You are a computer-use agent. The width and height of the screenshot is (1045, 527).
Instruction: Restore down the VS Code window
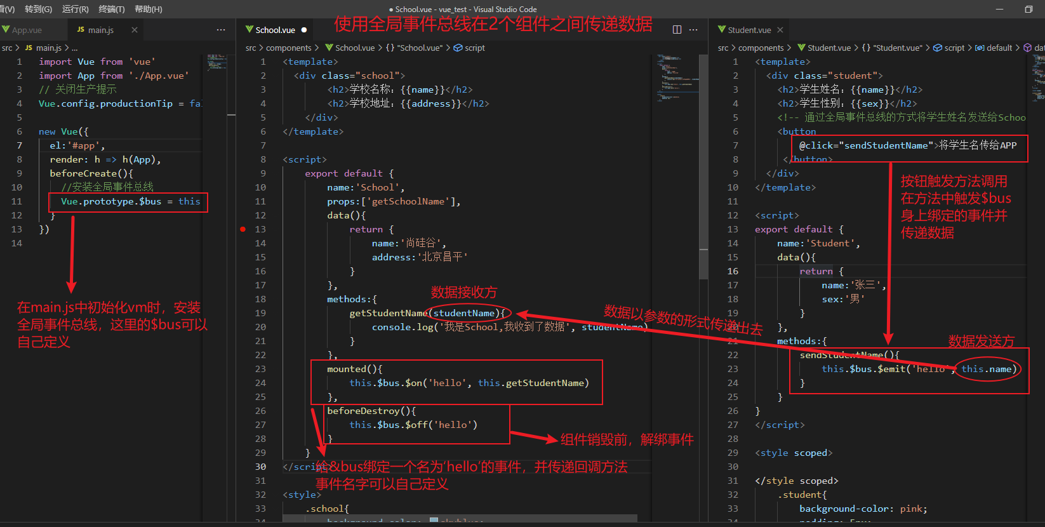[x=1028, y=9]
